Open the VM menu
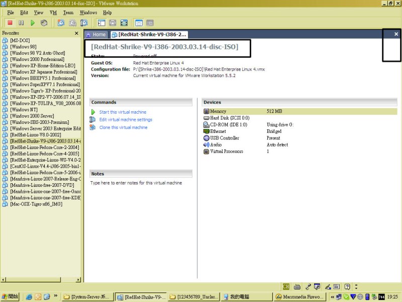The image size is (402, 302). pos(53,13)
